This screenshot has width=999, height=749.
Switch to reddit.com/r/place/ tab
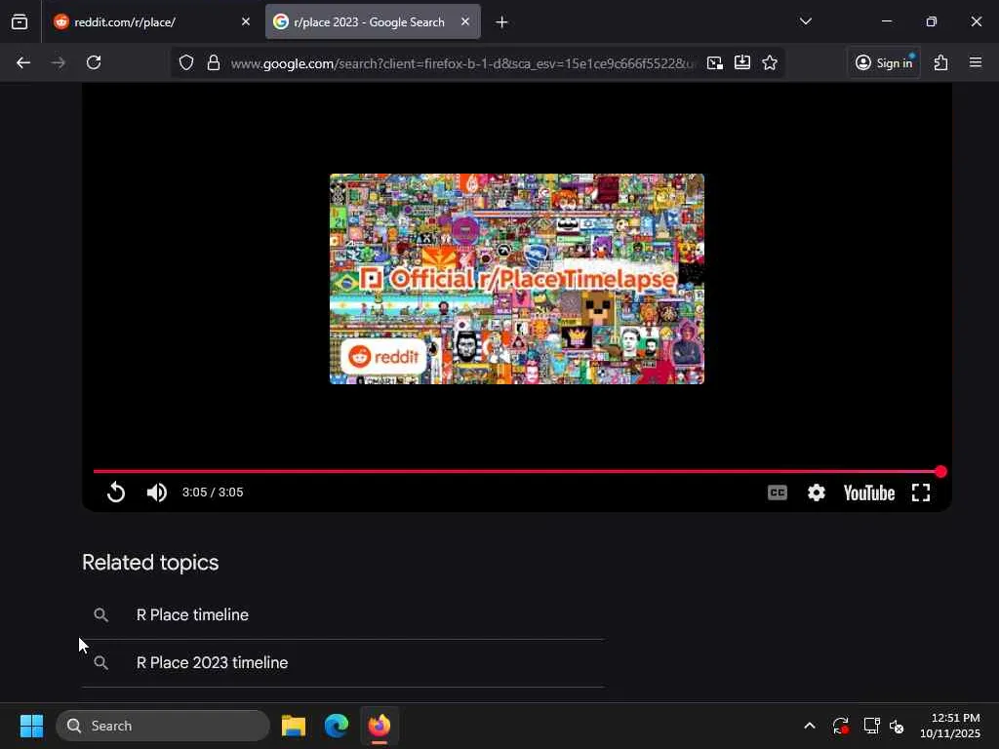152,21
